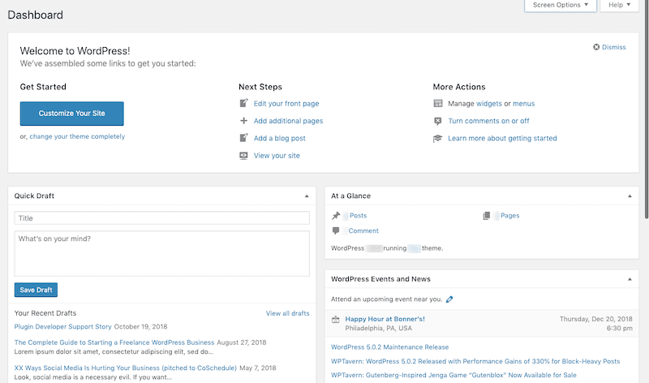This screenshot has height=383, width=649.
Task: Open the WPTavern 5.0.2 performance gains article
Action: click(475, 361)
